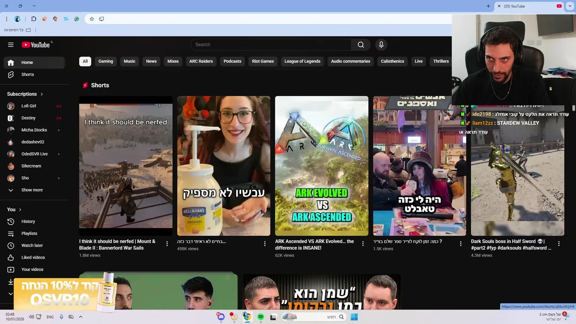
Task: Bookmark this page with the star icon
Action: (92, 19)
